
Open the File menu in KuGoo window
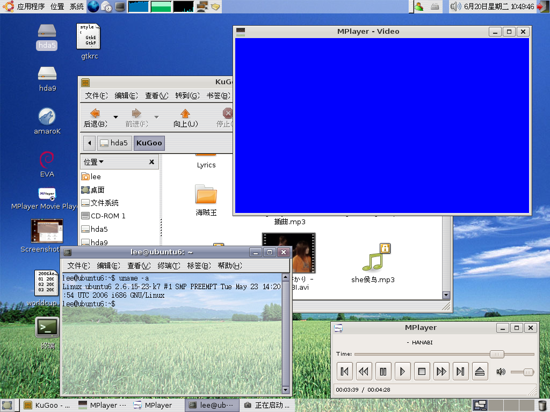(x=97, y=95)
